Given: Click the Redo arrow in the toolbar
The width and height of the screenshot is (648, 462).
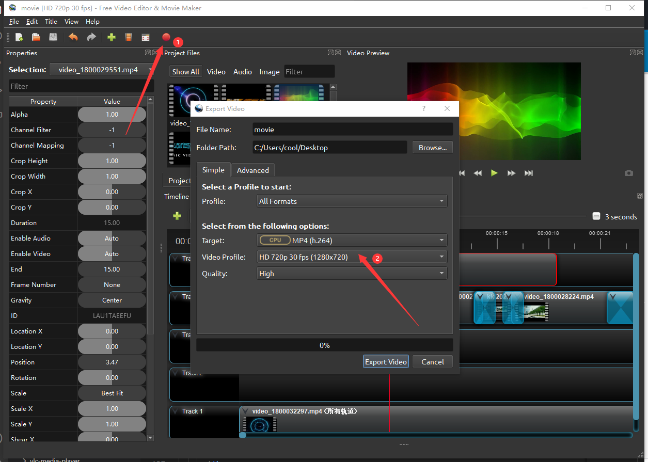Looking at the screenshot, I should [91, 37].
